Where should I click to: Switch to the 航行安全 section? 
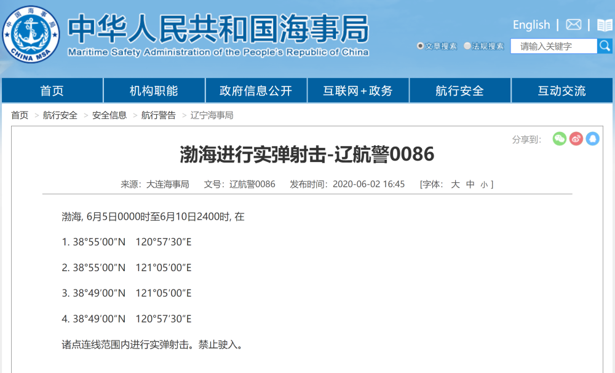459,90
